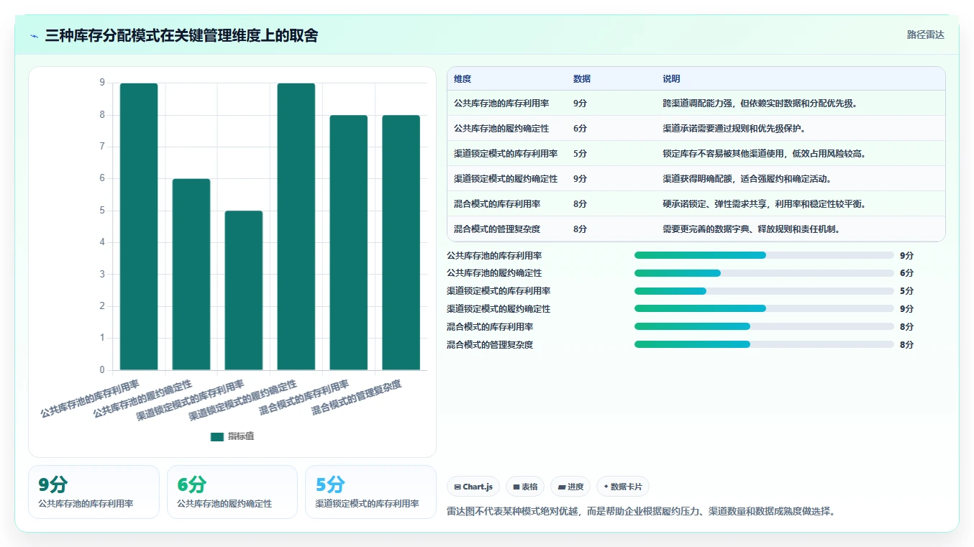Click table cell 公共库存池的库存利用率

point(501,104)
